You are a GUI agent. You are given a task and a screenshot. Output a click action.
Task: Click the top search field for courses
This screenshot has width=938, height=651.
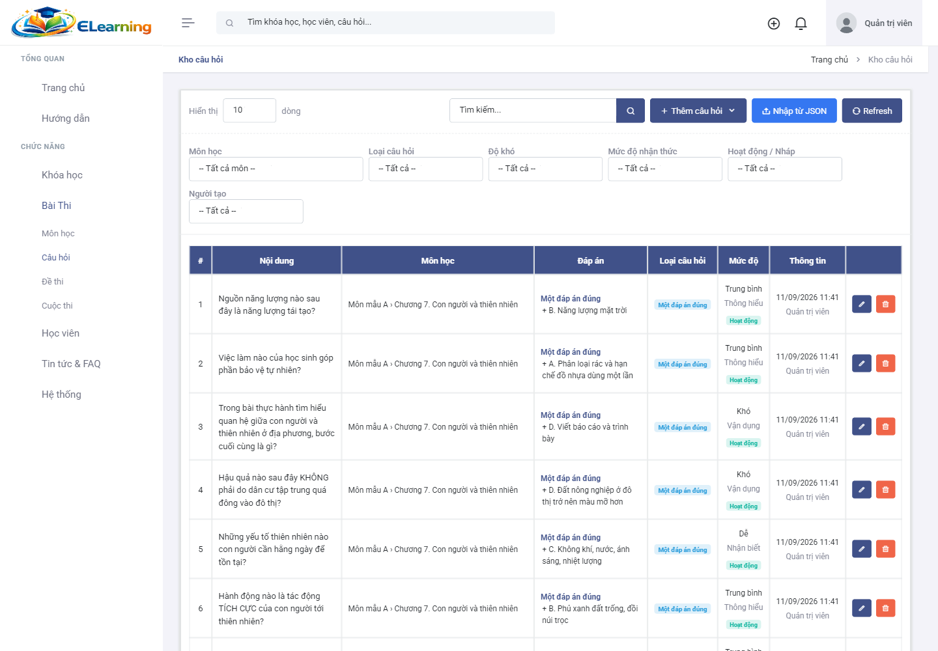tap(386, 22)
